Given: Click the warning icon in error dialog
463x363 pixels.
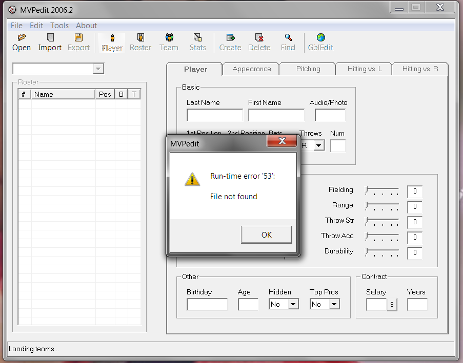Looking at the screenshot, I should point(192,179).
